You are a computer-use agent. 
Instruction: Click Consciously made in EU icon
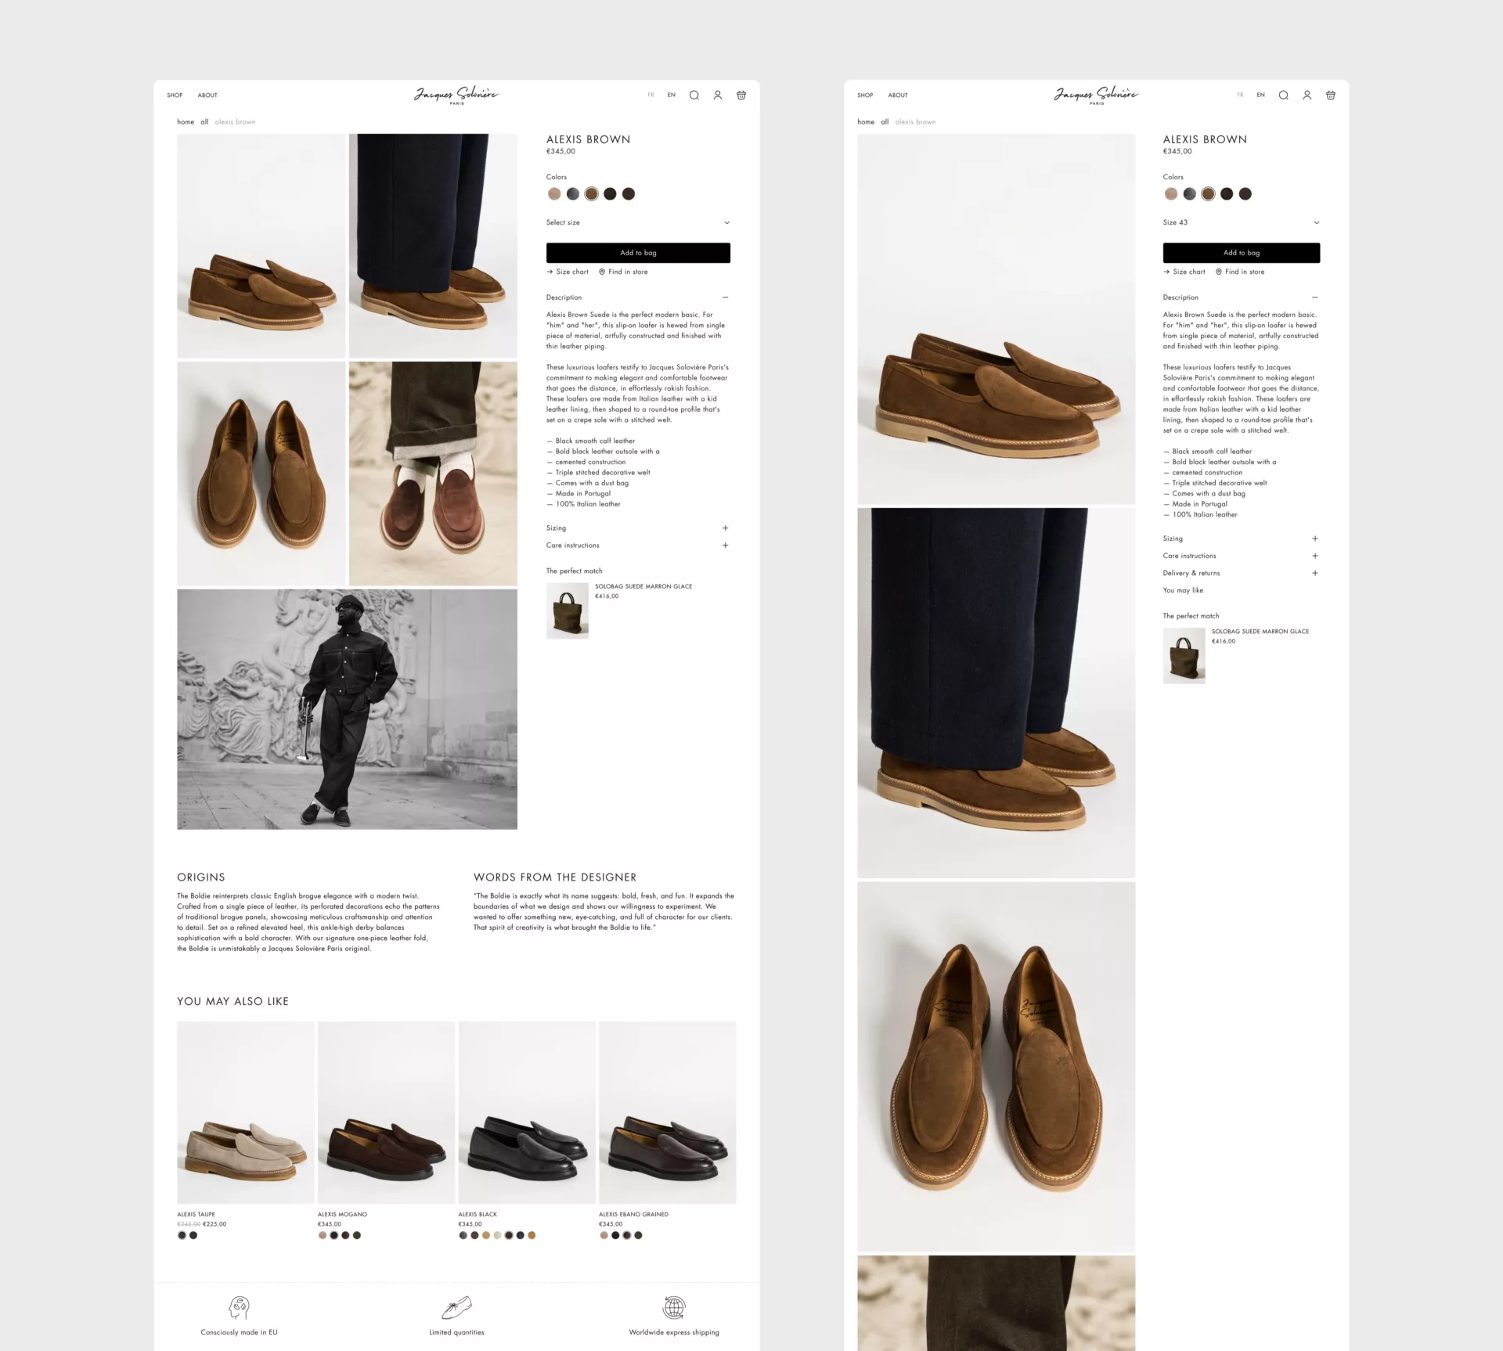click(x=239, y=1306)
